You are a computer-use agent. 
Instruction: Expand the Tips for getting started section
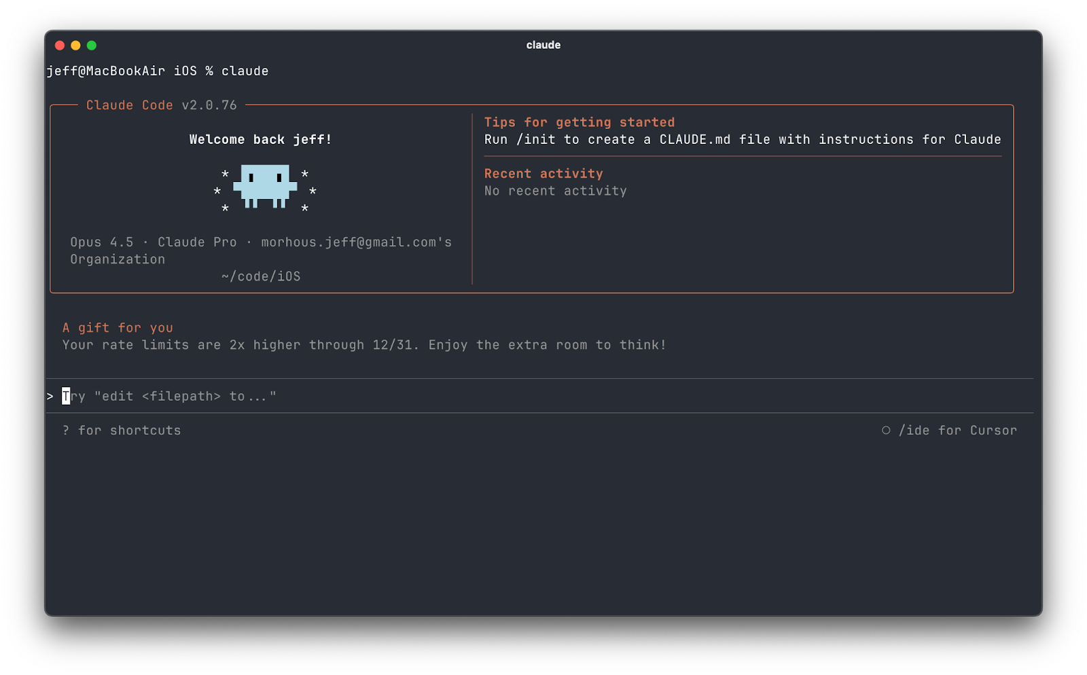580,122
